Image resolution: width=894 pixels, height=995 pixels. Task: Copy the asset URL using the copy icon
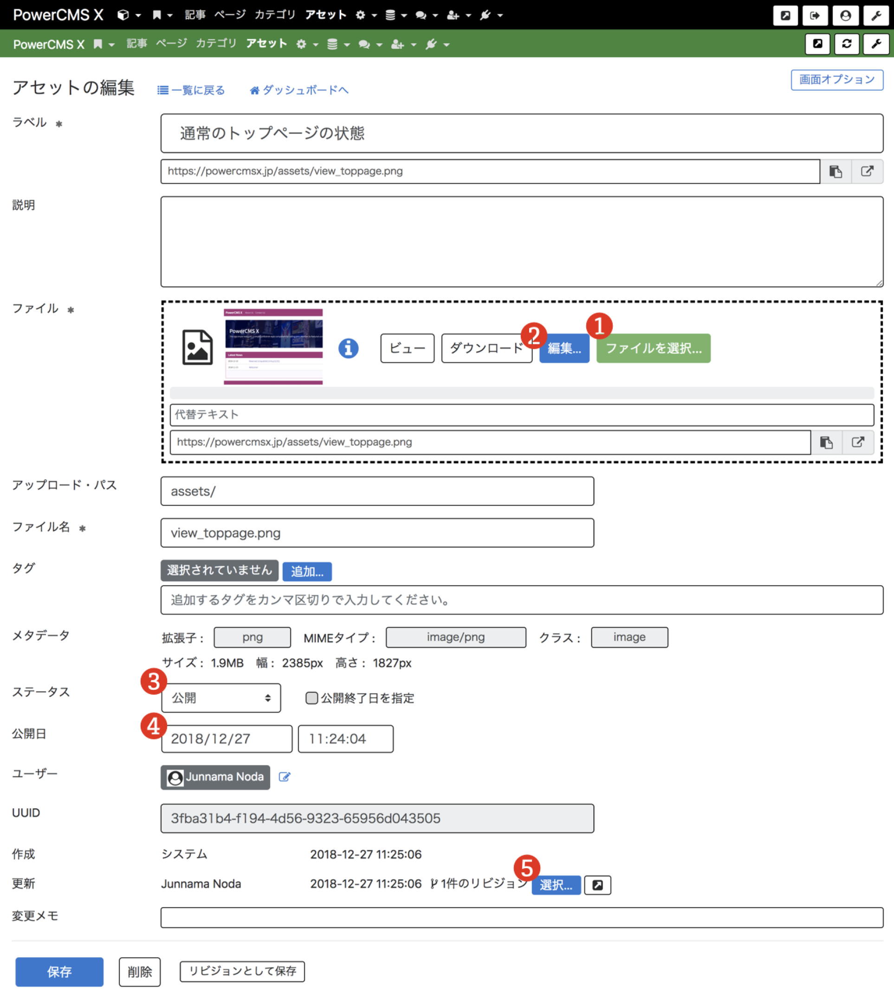[836, 171]
